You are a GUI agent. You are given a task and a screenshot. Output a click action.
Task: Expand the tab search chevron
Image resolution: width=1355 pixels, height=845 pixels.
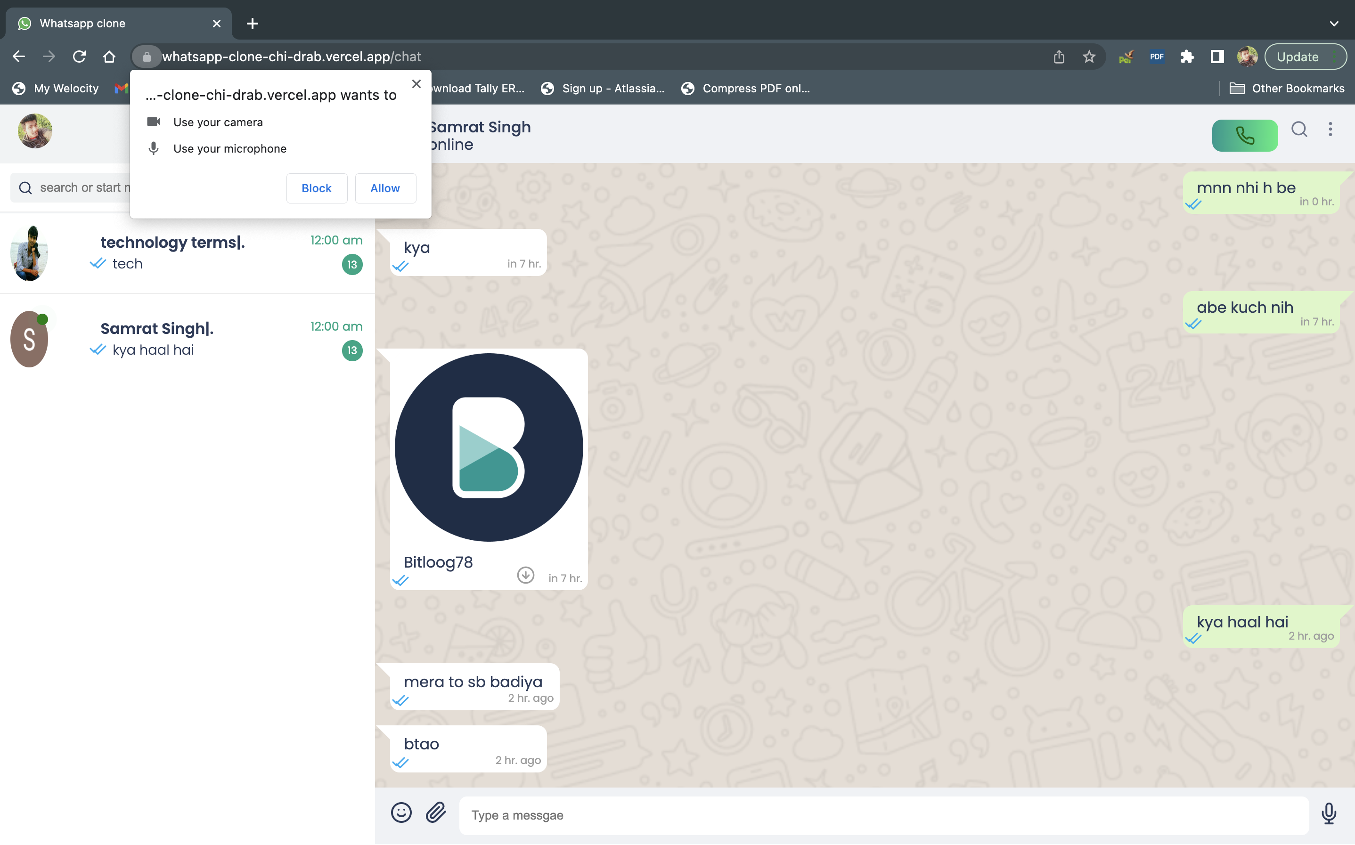1334,24
